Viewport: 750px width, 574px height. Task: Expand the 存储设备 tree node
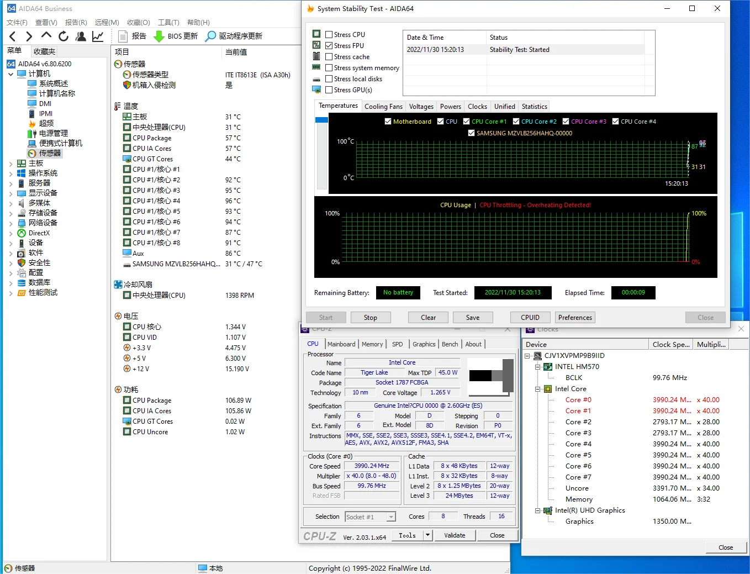point(10,213)
